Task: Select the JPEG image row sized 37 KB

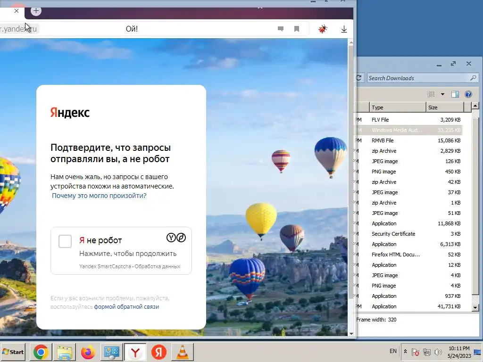Action: click(409, 192)
